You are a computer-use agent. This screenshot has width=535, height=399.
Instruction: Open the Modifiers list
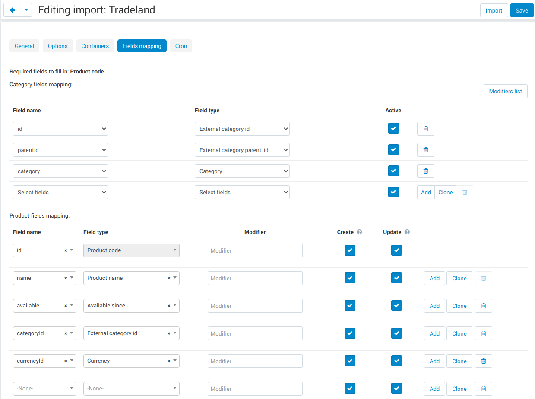pyautogui.click(x=505, y=91)
